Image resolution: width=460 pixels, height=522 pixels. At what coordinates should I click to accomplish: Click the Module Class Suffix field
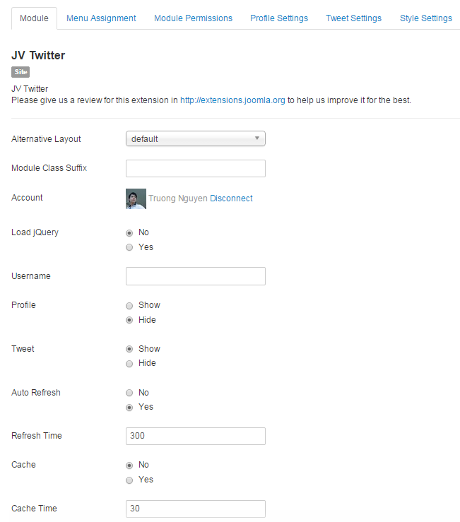[195, 168]
